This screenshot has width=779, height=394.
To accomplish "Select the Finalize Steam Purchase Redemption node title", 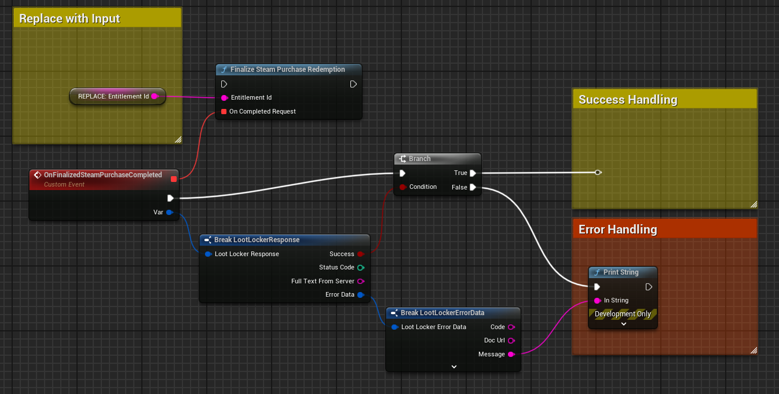I will point(287,70).
